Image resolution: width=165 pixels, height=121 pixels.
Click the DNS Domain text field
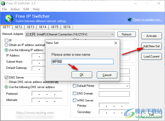tap(114, 94)
